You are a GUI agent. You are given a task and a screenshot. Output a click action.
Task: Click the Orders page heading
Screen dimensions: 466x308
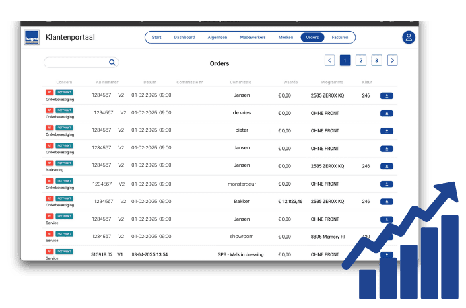point(220,63)
